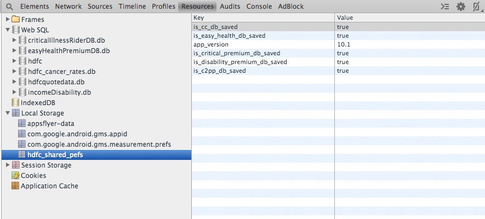
Task: Expand the Session Storage disclosure triangle
Action: [8, 165]
